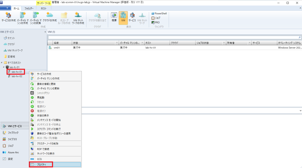This screenshot has height=168, width=302.
Task: Choose Apply Latest Code Integrity Policy
Action: tap(55, 133)
